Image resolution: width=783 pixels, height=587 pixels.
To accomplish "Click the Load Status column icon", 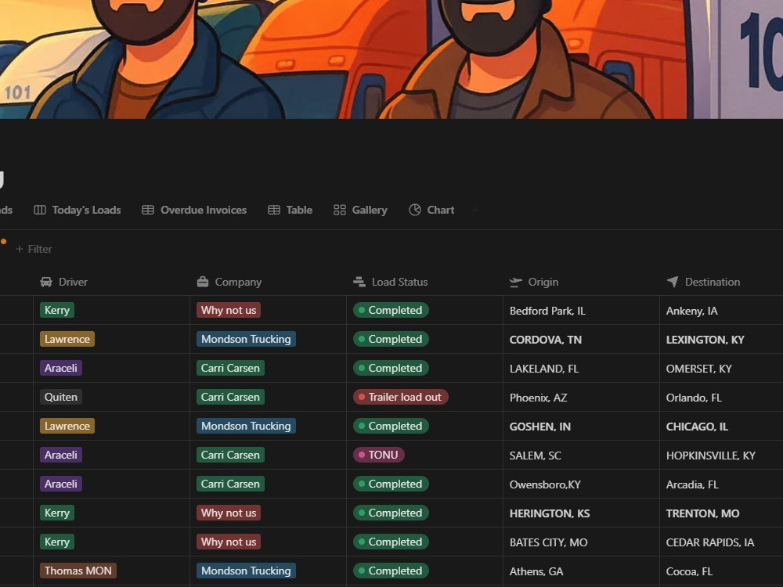I will click(x=359, y=282).
